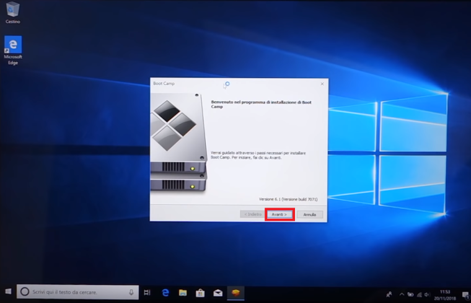The width and height of the screenshot is (471, 303).
Task: Open the Cestino recycle bin icon
Action: pos(12,11)
